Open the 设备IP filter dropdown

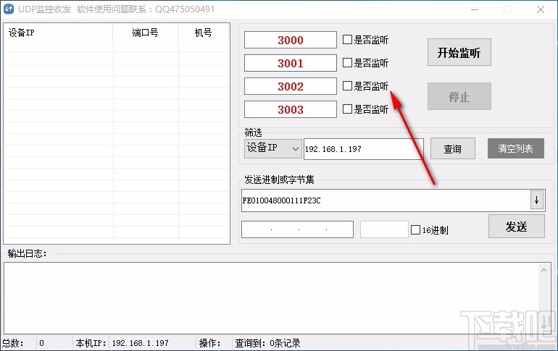pos(273,148)
